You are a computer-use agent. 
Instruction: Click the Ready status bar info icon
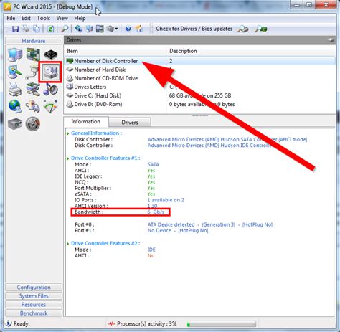pyautogui.click(x=9, y=323)
